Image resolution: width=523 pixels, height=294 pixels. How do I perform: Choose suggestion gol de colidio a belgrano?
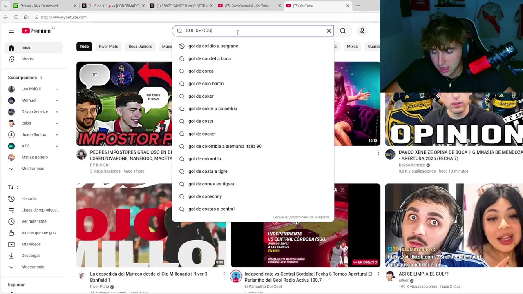pyautogui.click(x=253, y=46)
